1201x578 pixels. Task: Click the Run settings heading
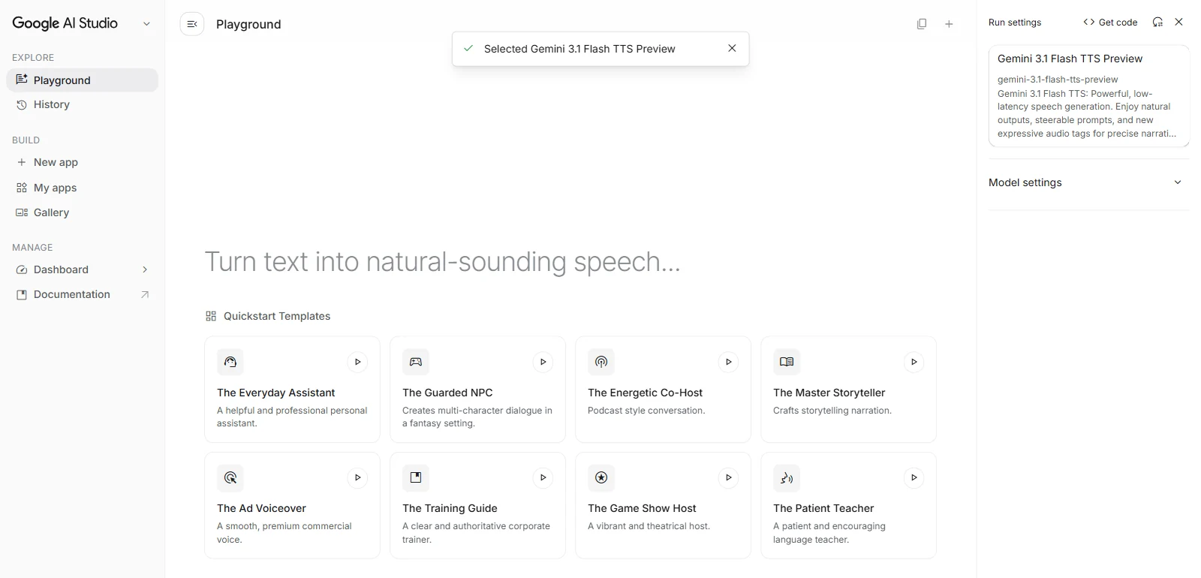coord(1015,23)
